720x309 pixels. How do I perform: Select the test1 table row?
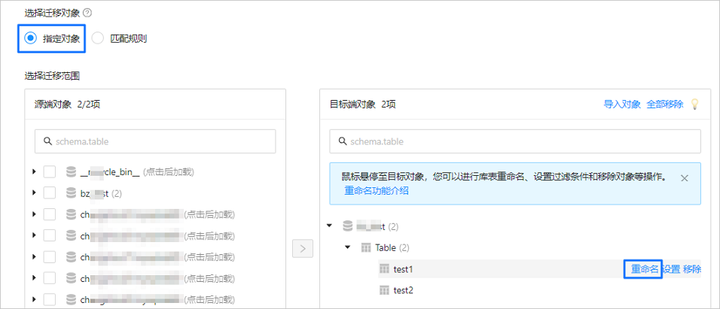tap(539, 269)
